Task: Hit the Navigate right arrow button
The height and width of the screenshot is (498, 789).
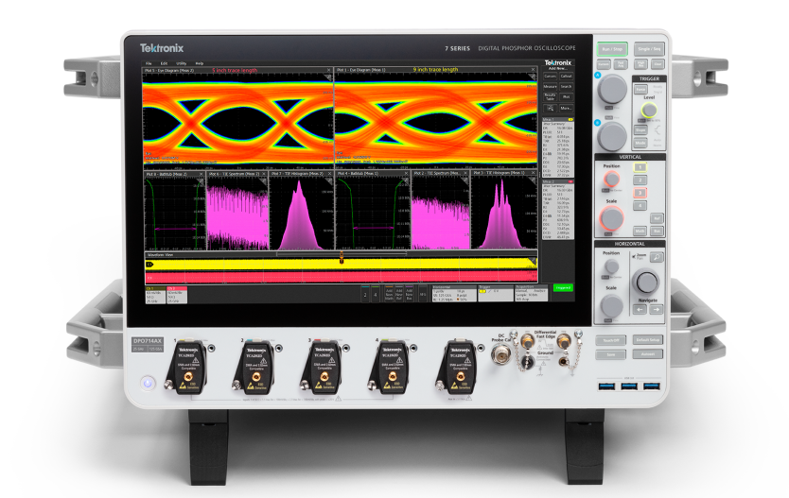Action: [x=657, y=310]
